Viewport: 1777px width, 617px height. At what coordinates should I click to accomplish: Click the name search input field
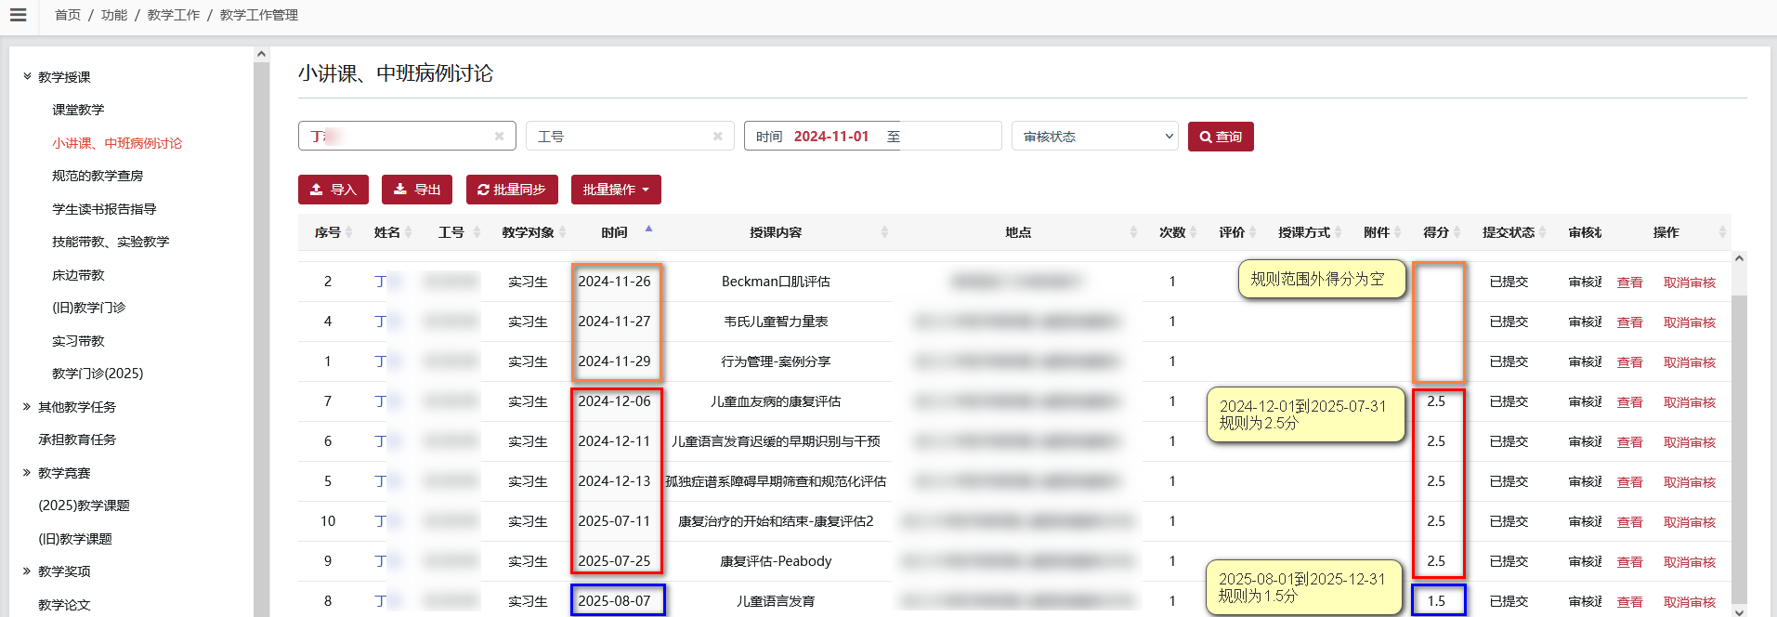[407, 136]
